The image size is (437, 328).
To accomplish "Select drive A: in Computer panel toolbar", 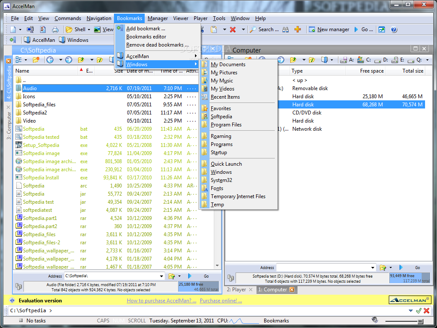I will pyautogui.click(x=347, y=60).
